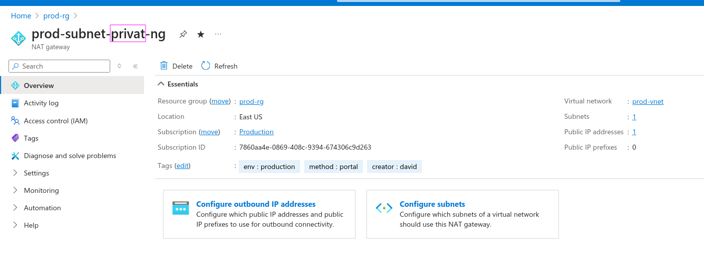Click the Delete trash icon
The image size is (704, 257).
(x=164, y=66)
